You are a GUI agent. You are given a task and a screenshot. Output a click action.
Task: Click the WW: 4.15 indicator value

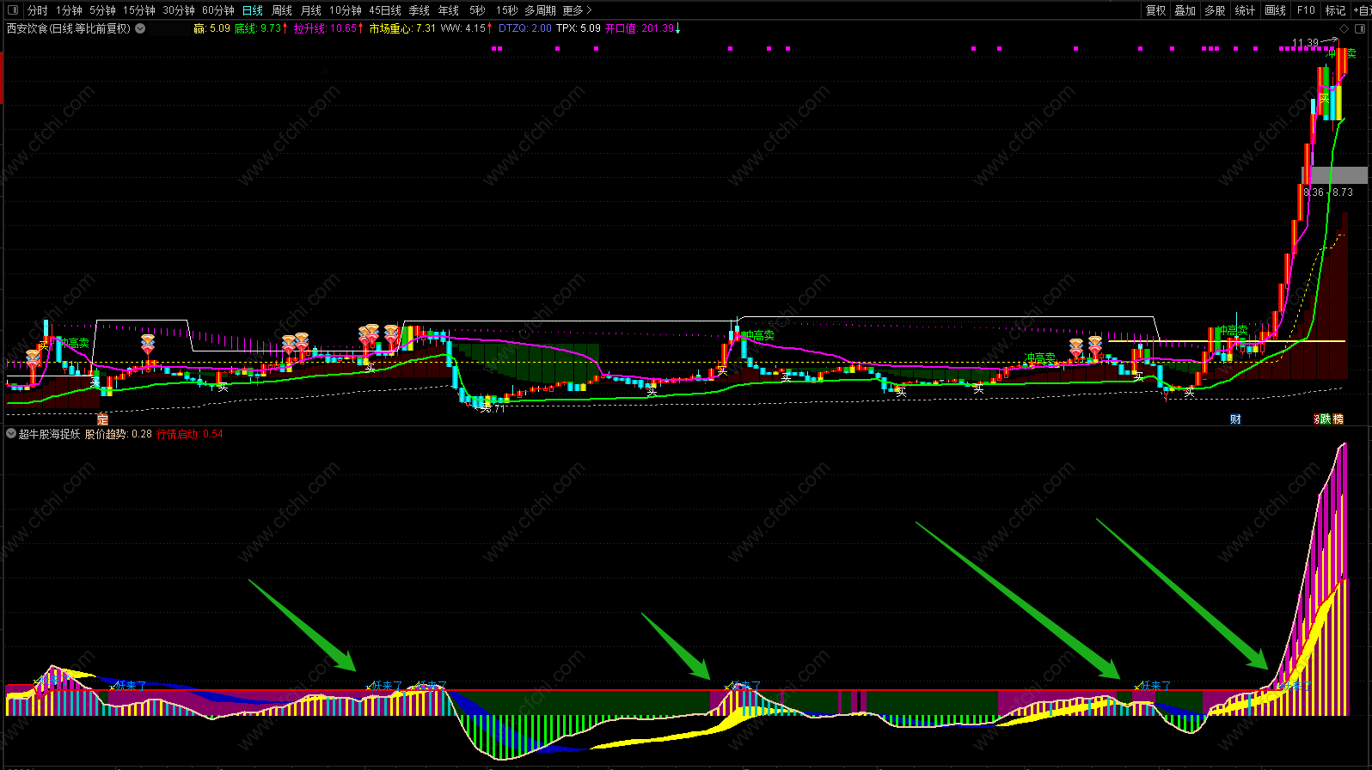(466, 28)
